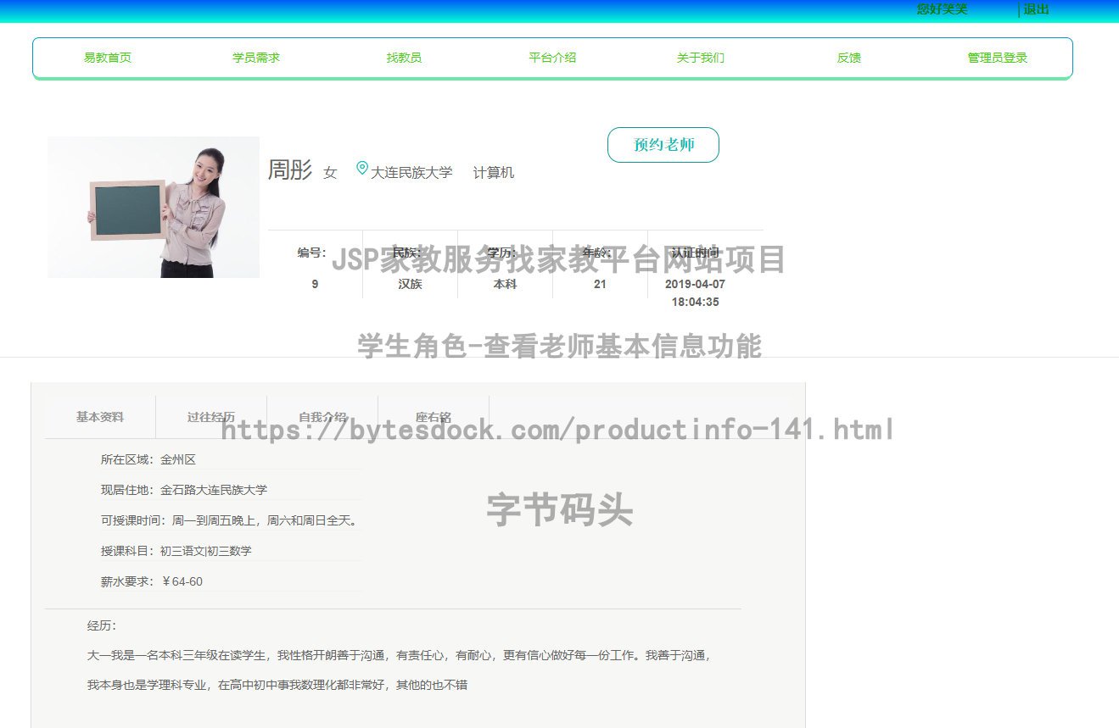Click the 预约老师 button
This screenshot has width=1119, height=728.
click(x=663, y=145)
